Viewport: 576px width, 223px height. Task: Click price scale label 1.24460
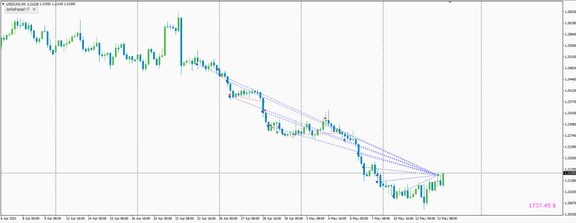pos(569,79)
